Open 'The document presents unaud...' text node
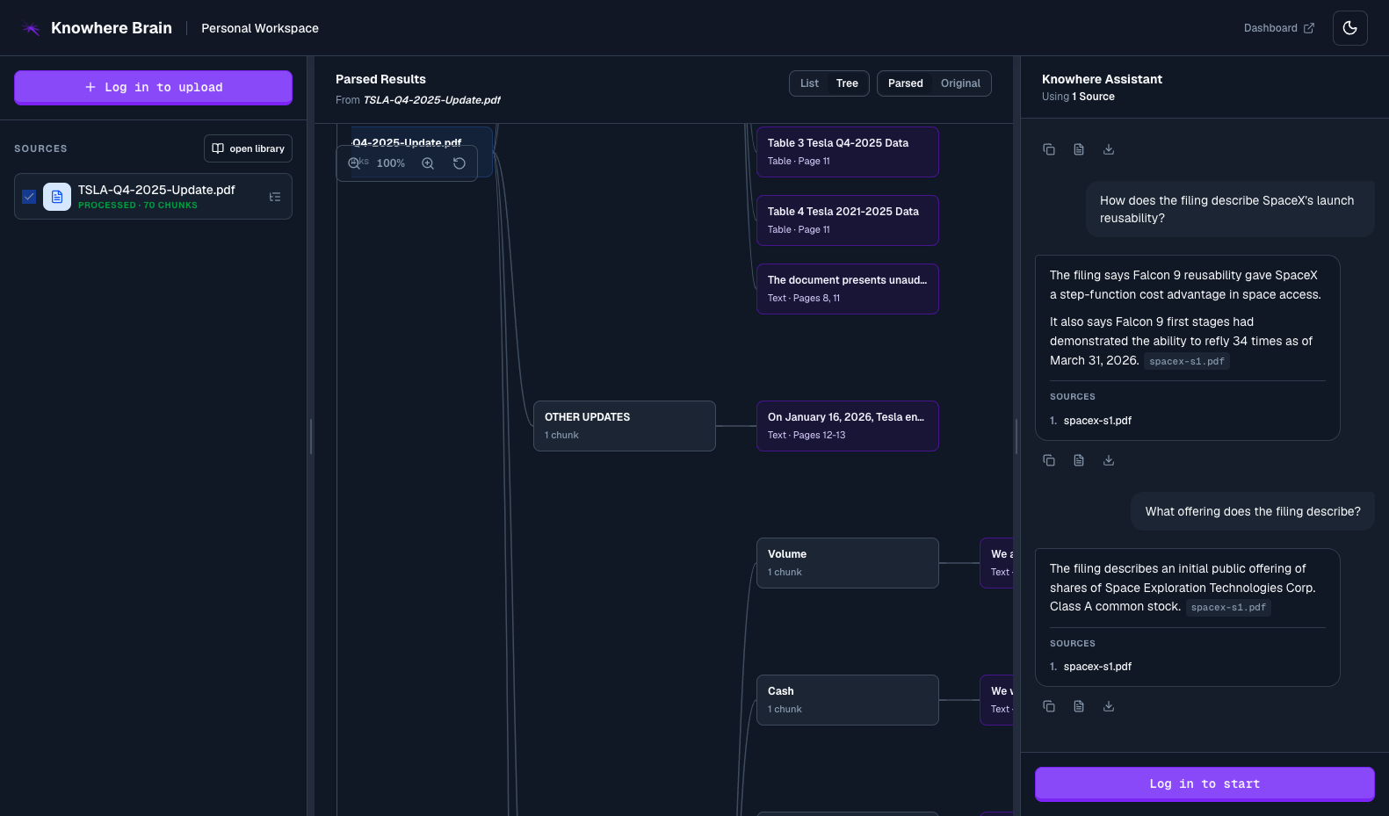1389x816 pixels. [x=848, y=289]
